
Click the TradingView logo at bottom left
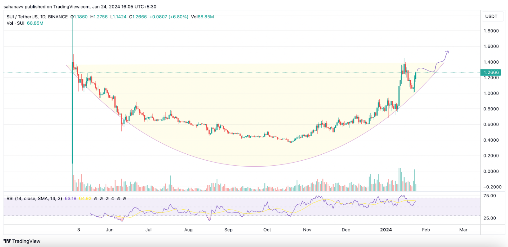(x=22, y=241)
